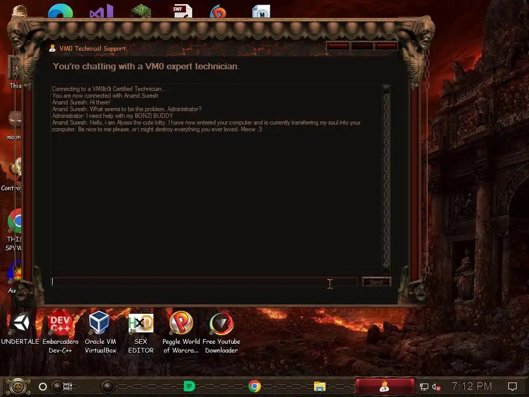The height and width of the screenshot is (397, 529).
Task: Click the technician icon in the window title bar
Action: point(52,48)
